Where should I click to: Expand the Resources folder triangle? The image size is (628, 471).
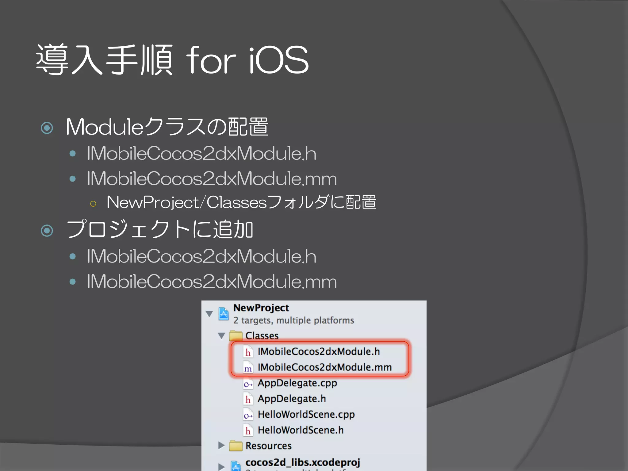click(x=221, y=445)
